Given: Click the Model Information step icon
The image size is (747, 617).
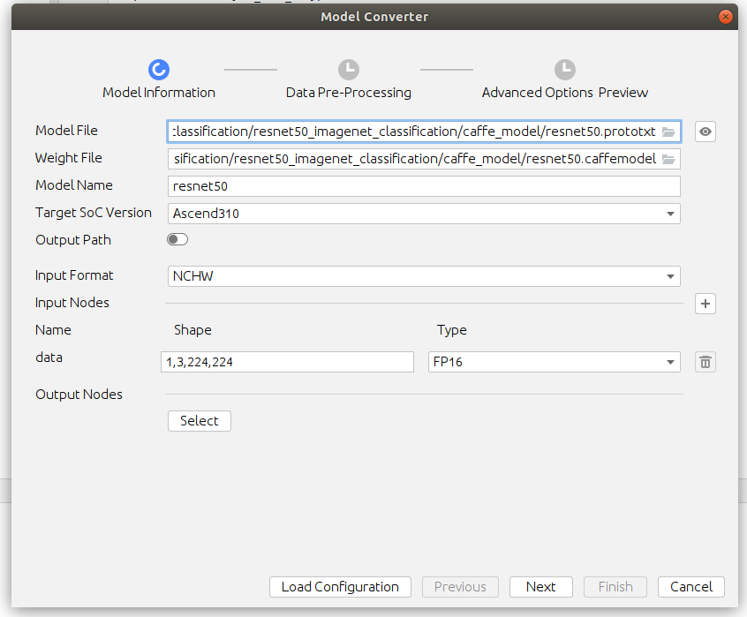Looking at the screenshot, I should coord(159,70).
